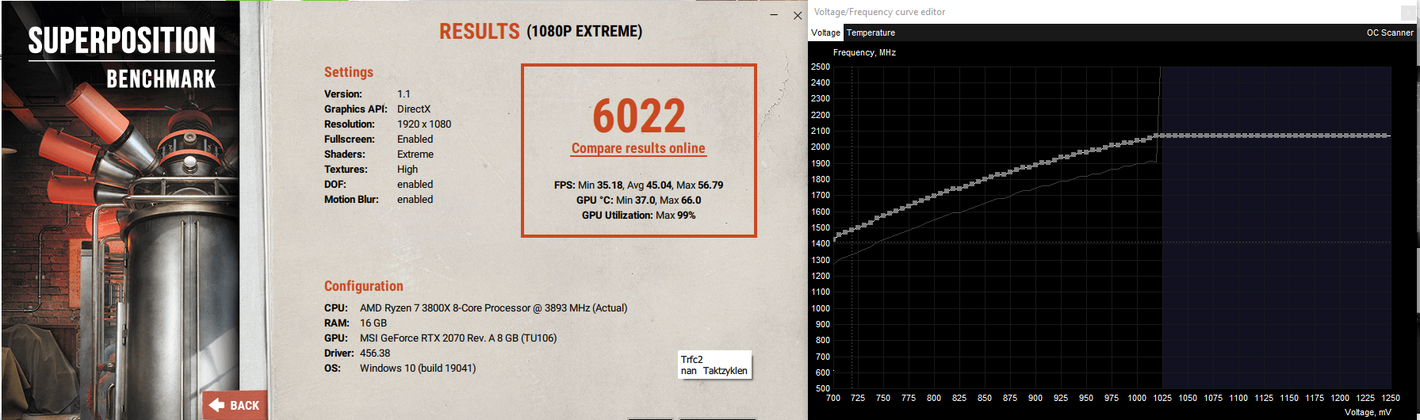This screenshot has width=1420, height=420.
Task: Click the resolution value 1920 x 1080
Action: tap(424, 124)
